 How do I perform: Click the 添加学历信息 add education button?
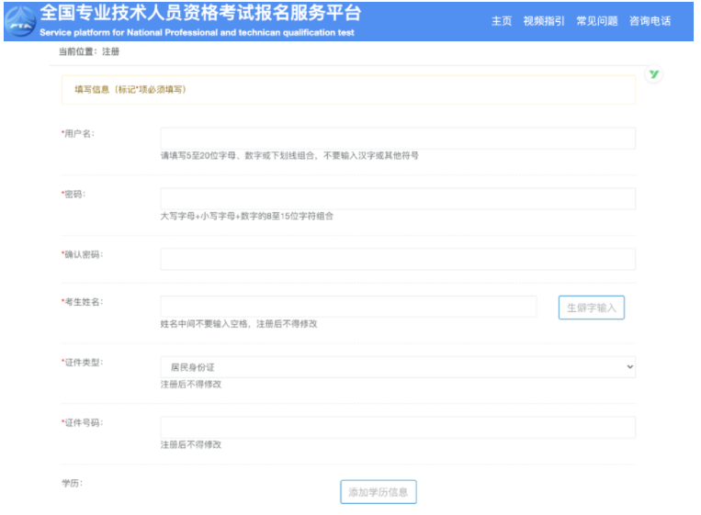pos(379,492)
